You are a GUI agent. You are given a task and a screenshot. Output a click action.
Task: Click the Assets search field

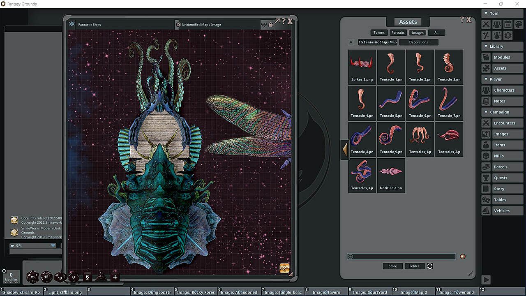pyautogui.click(x=401, y=257)
